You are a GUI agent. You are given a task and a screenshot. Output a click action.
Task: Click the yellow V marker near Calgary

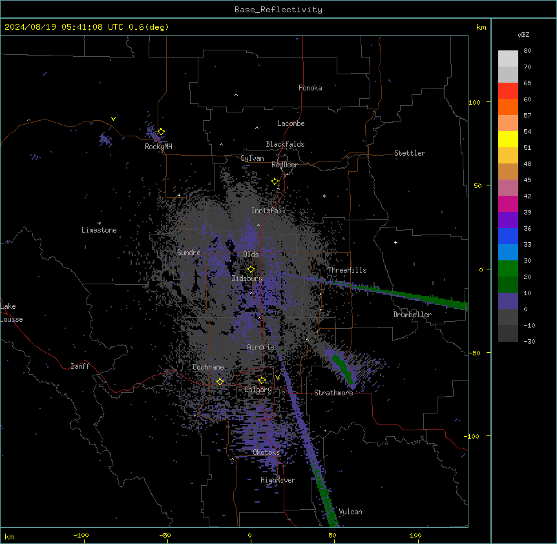click(x=277, y=377)
